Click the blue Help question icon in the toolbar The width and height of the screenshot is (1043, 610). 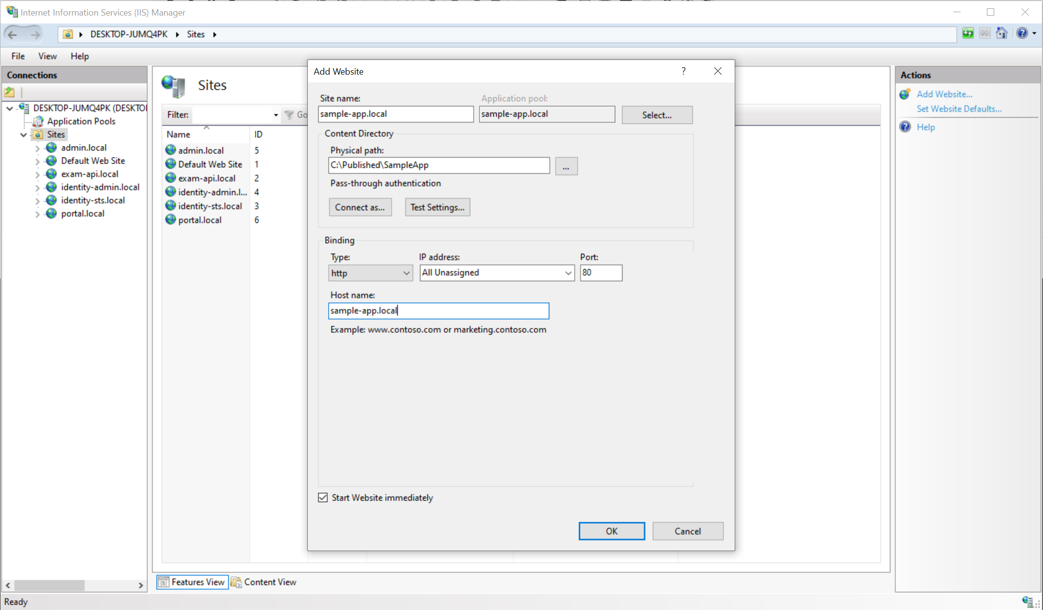click(1022, 34)
